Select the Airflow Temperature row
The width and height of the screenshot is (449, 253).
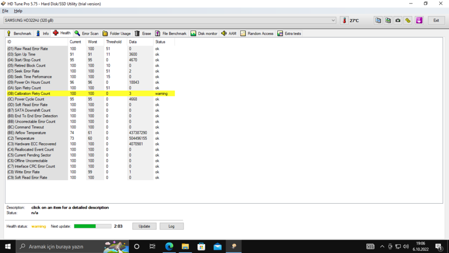pos(90,133)
